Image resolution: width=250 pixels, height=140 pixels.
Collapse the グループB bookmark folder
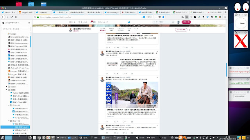pos(9,121)
